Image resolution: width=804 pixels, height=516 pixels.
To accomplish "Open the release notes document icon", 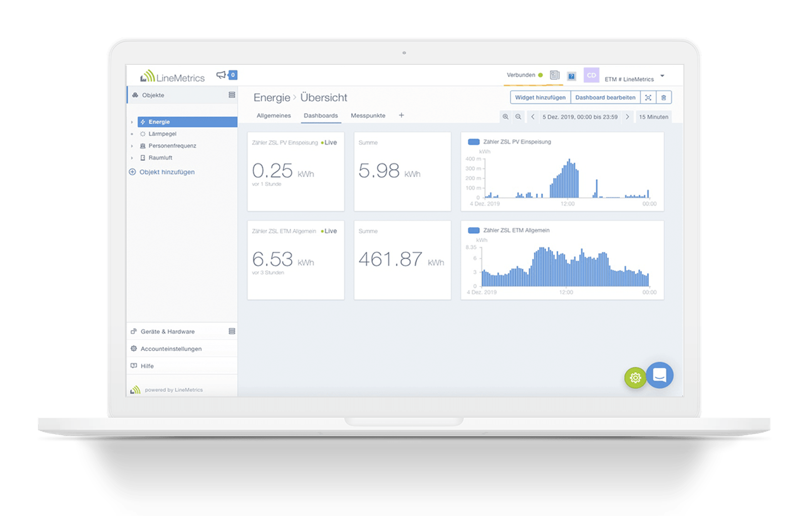I will pyautogui.click(x=554, y=75).
